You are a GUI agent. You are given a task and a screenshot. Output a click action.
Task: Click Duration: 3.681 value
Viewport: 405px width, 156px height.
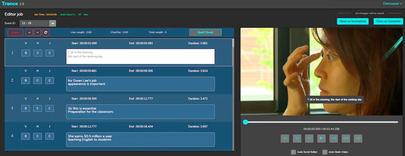point(198,43)
